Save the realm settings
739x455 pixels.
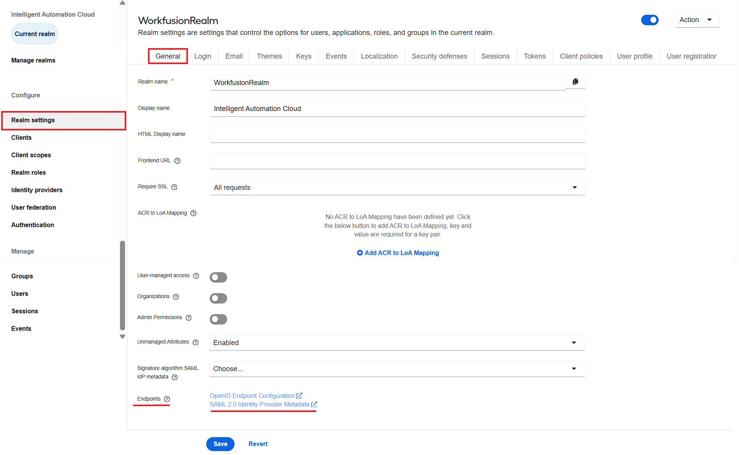220,444
